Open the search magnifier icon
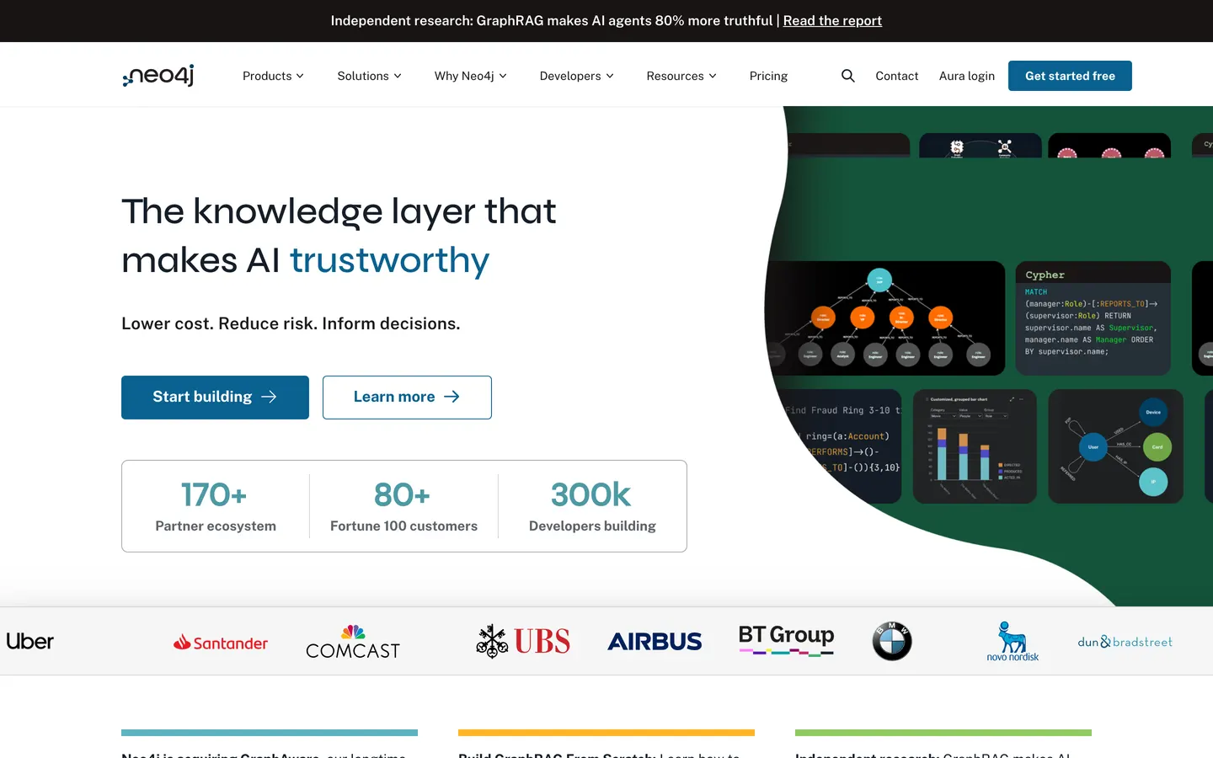This screenshot has width=1213, height=758. pos(848,76)
